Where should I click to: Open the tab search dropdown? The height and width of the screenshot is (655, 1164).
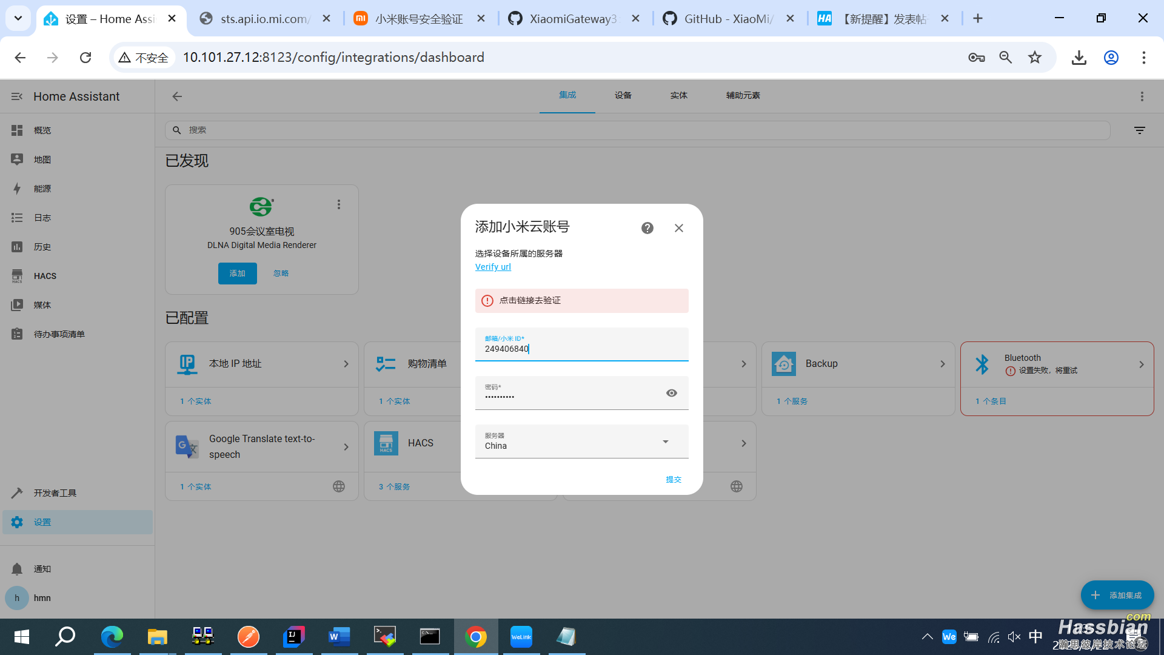[18, 18]
